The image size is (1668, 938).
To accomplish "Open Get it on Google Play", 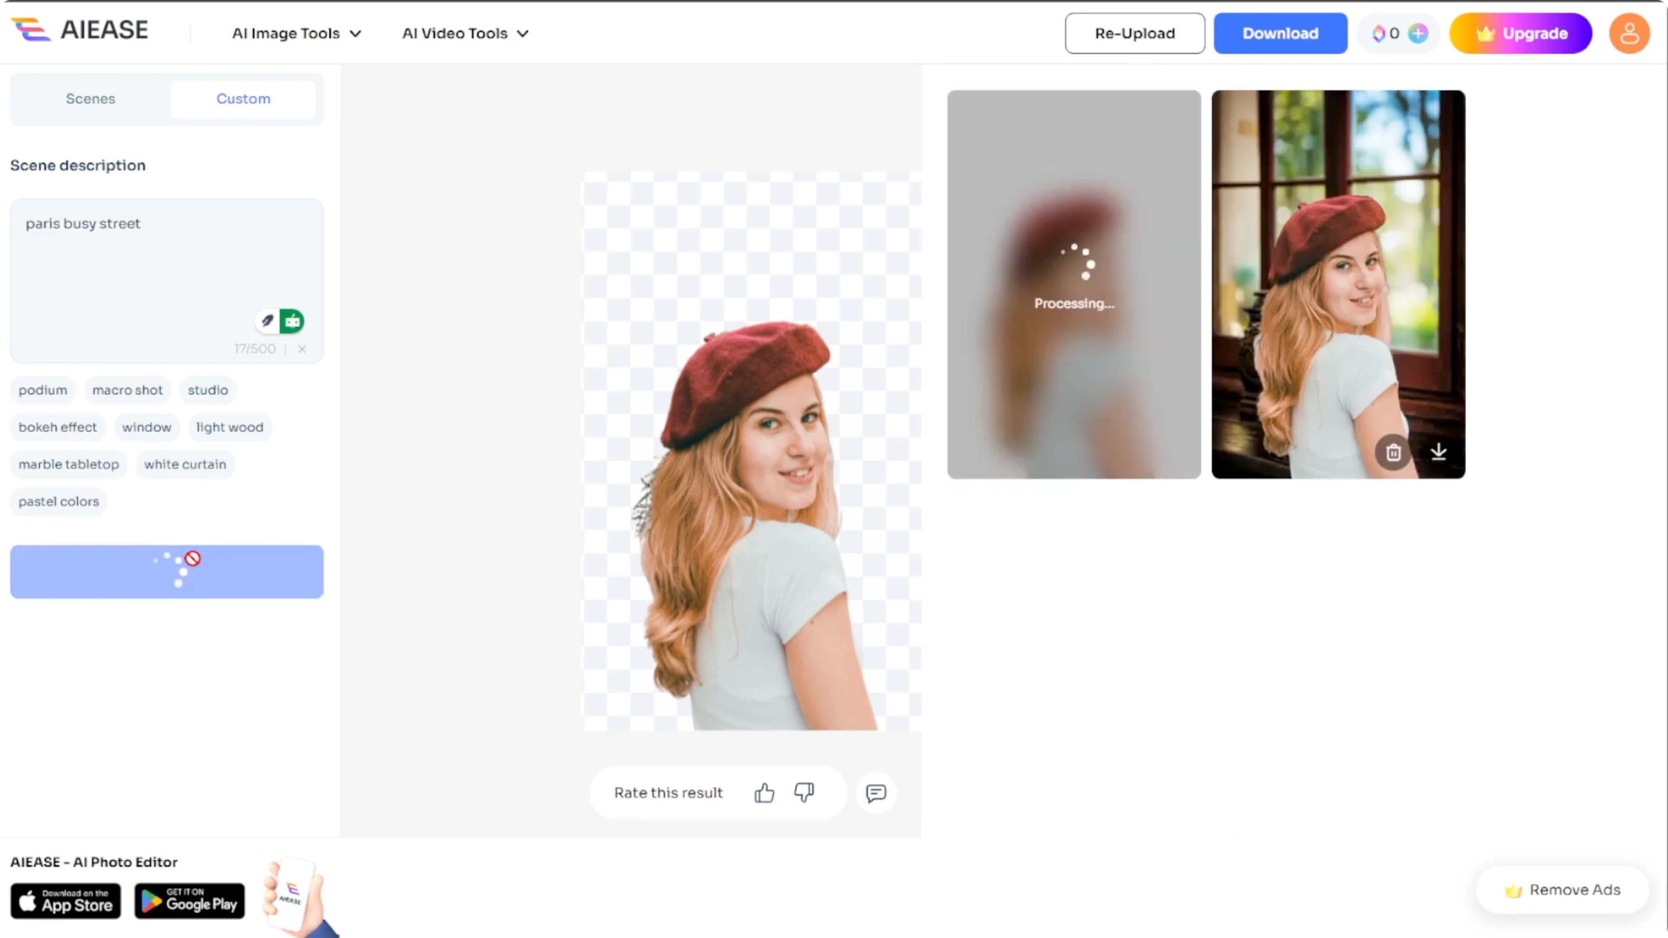I will (190, 900).
